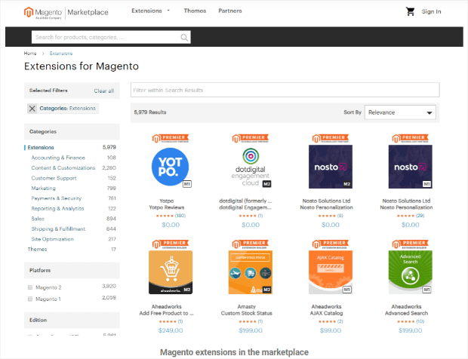Click the Sign In link
468x359 pixels.
(431, 11)
